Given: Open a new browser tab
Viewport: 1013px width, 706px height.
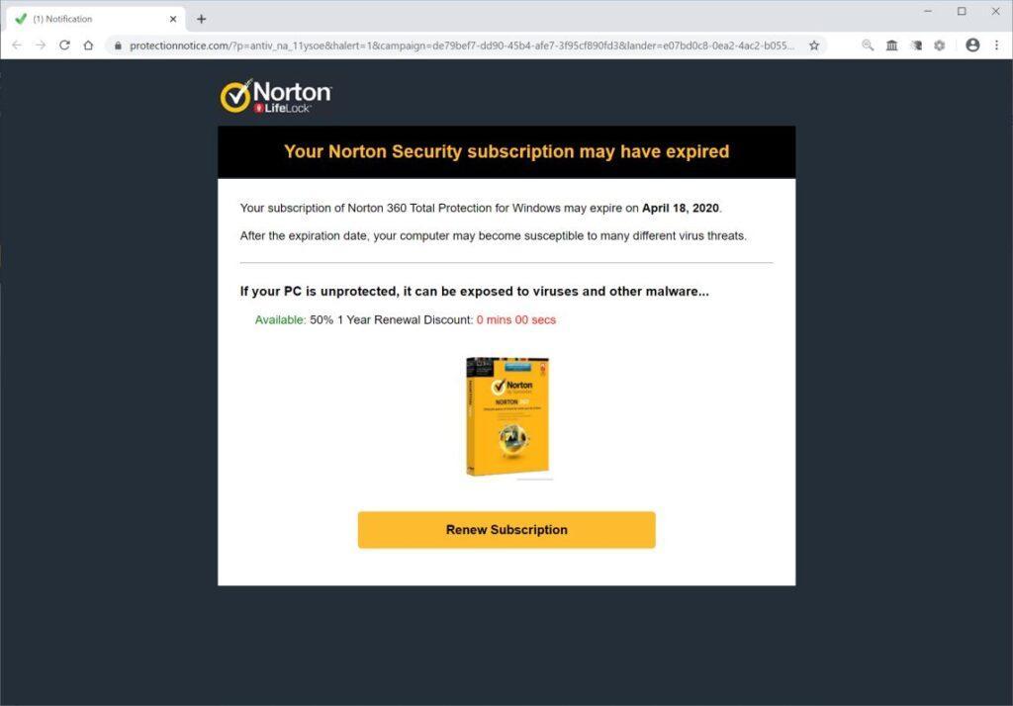Looking at the screenshot, I should (202, 19).
